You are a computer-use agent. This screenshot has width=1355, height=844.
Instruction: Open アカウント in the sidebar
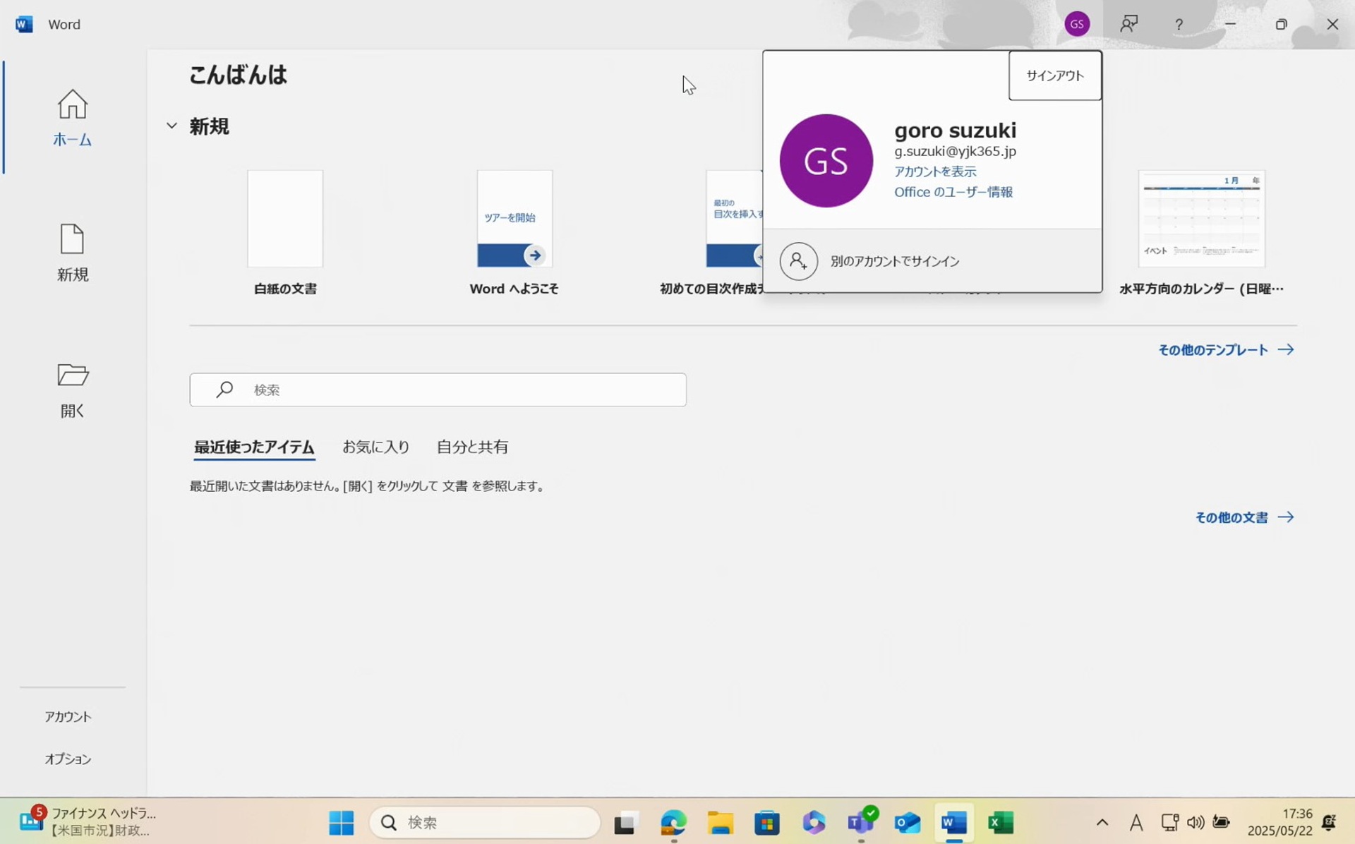(x=68, y=716)
